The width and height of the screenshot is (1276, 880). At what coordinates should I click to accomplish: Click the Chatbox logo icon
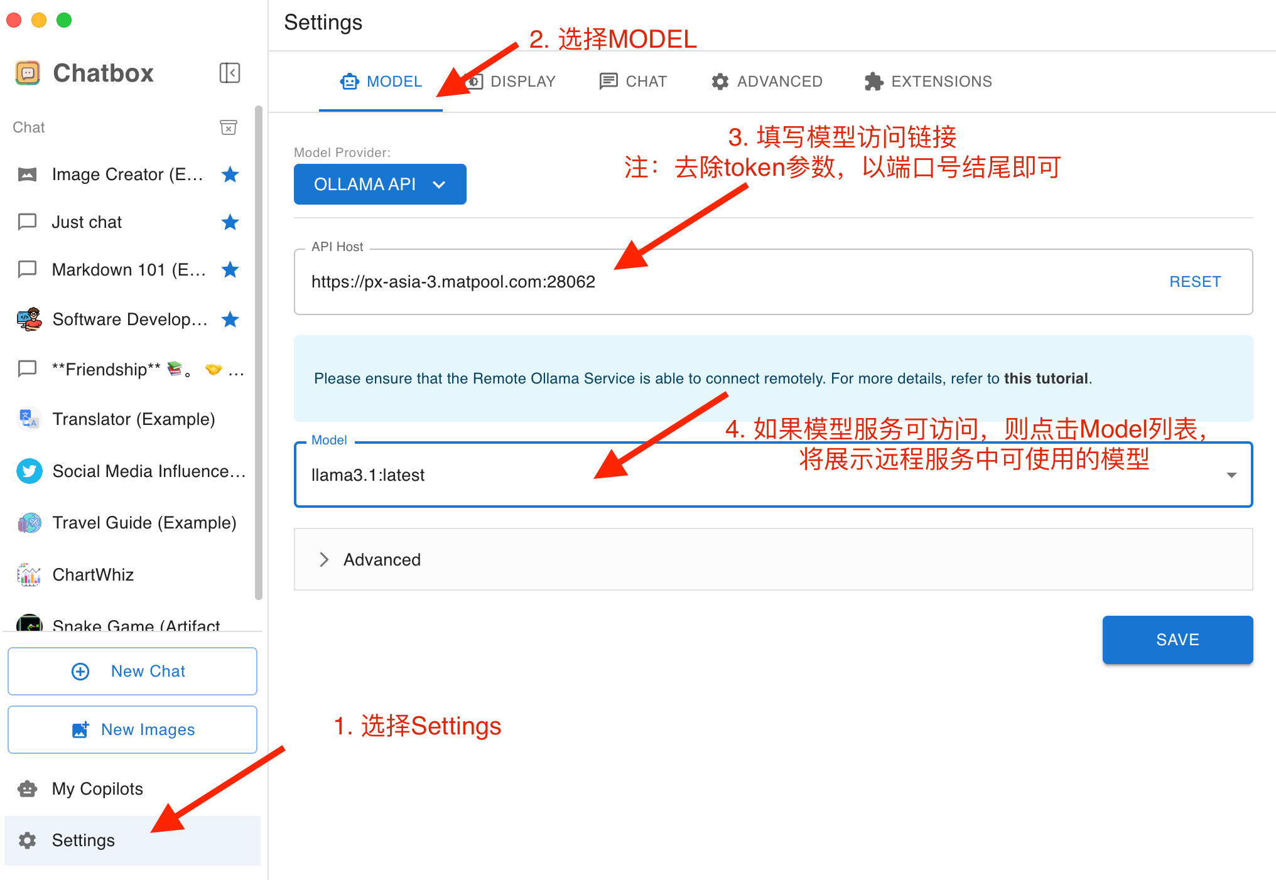28,73
